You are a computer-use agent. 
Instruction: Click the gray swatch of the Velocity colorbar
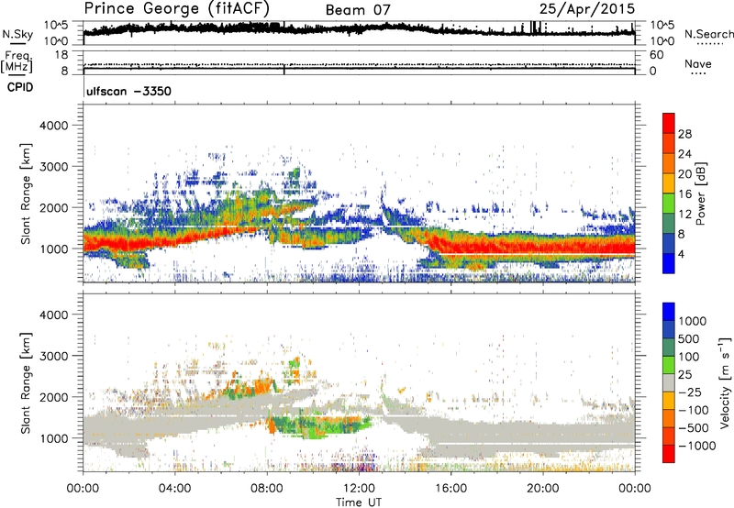(669, 382)
